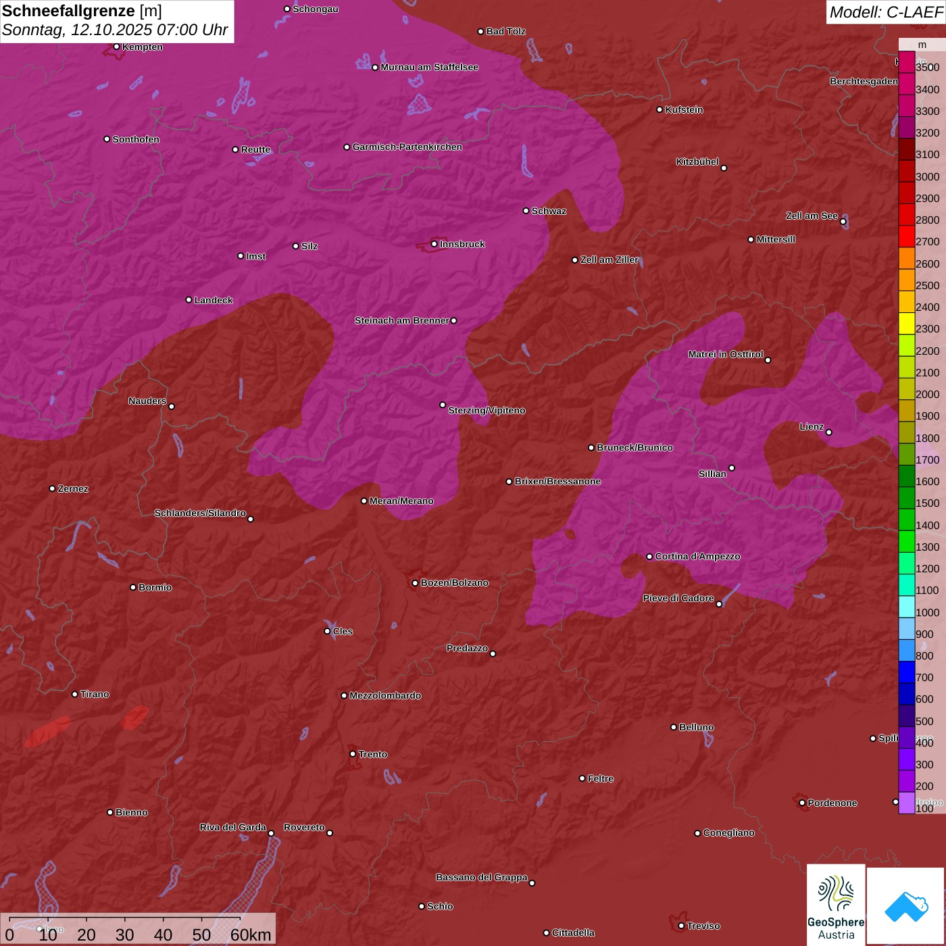This screenshot has width=946, height=946.
Task: Click the Cortina d'Ampezzo label
Action: [x=698, y=557]
